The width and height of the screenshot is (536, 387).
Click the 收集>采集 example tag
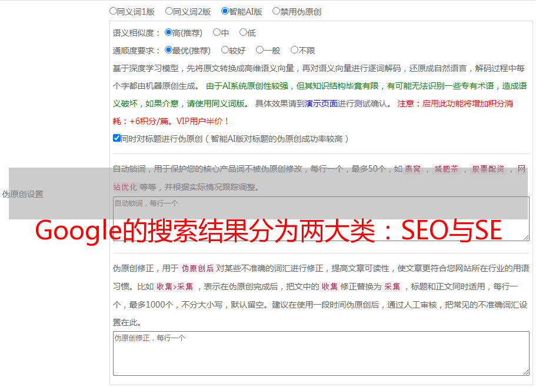click(175, 286)
